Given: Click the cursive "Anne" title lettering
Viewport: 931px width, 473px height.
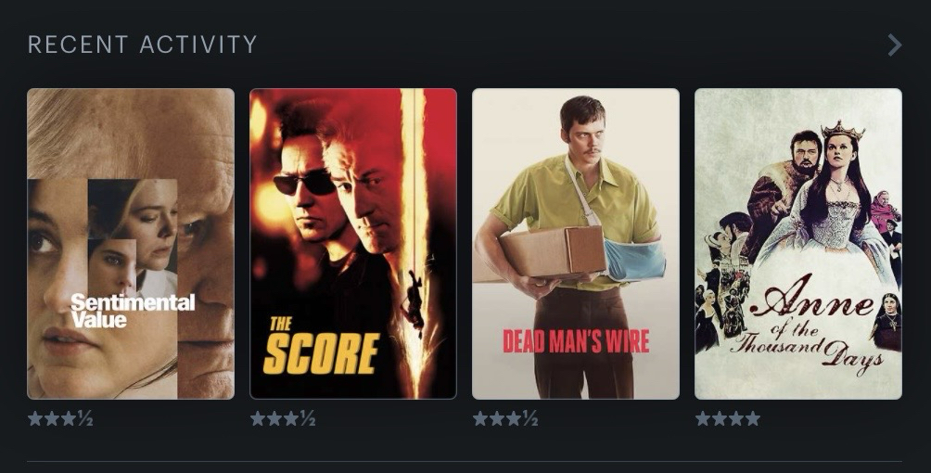Looking at the screenshot, I should [811, 304].
